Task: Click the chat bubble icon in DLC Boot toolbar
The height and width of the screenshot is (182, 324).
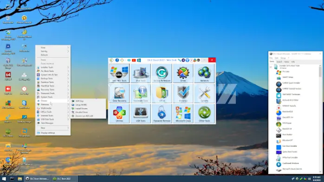Action: [x=129, y=60]
